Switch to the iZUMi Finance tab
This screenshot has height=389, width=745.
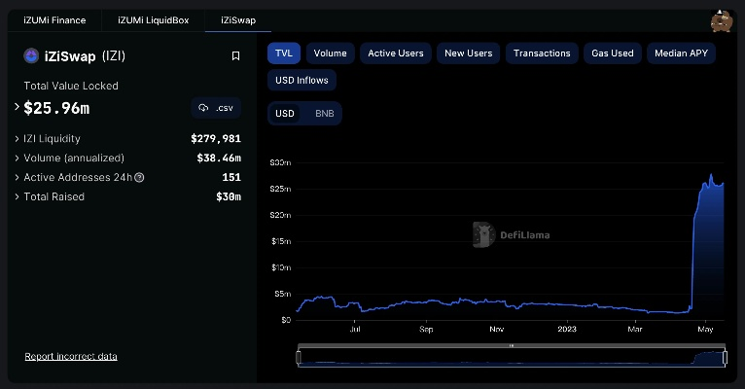coord(54,20)
